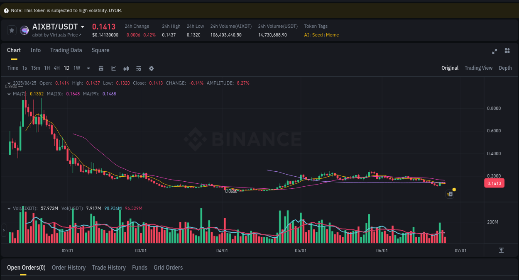Switch chart to Trading View mode
Screen dimensions: 519x280
point(478,68)
